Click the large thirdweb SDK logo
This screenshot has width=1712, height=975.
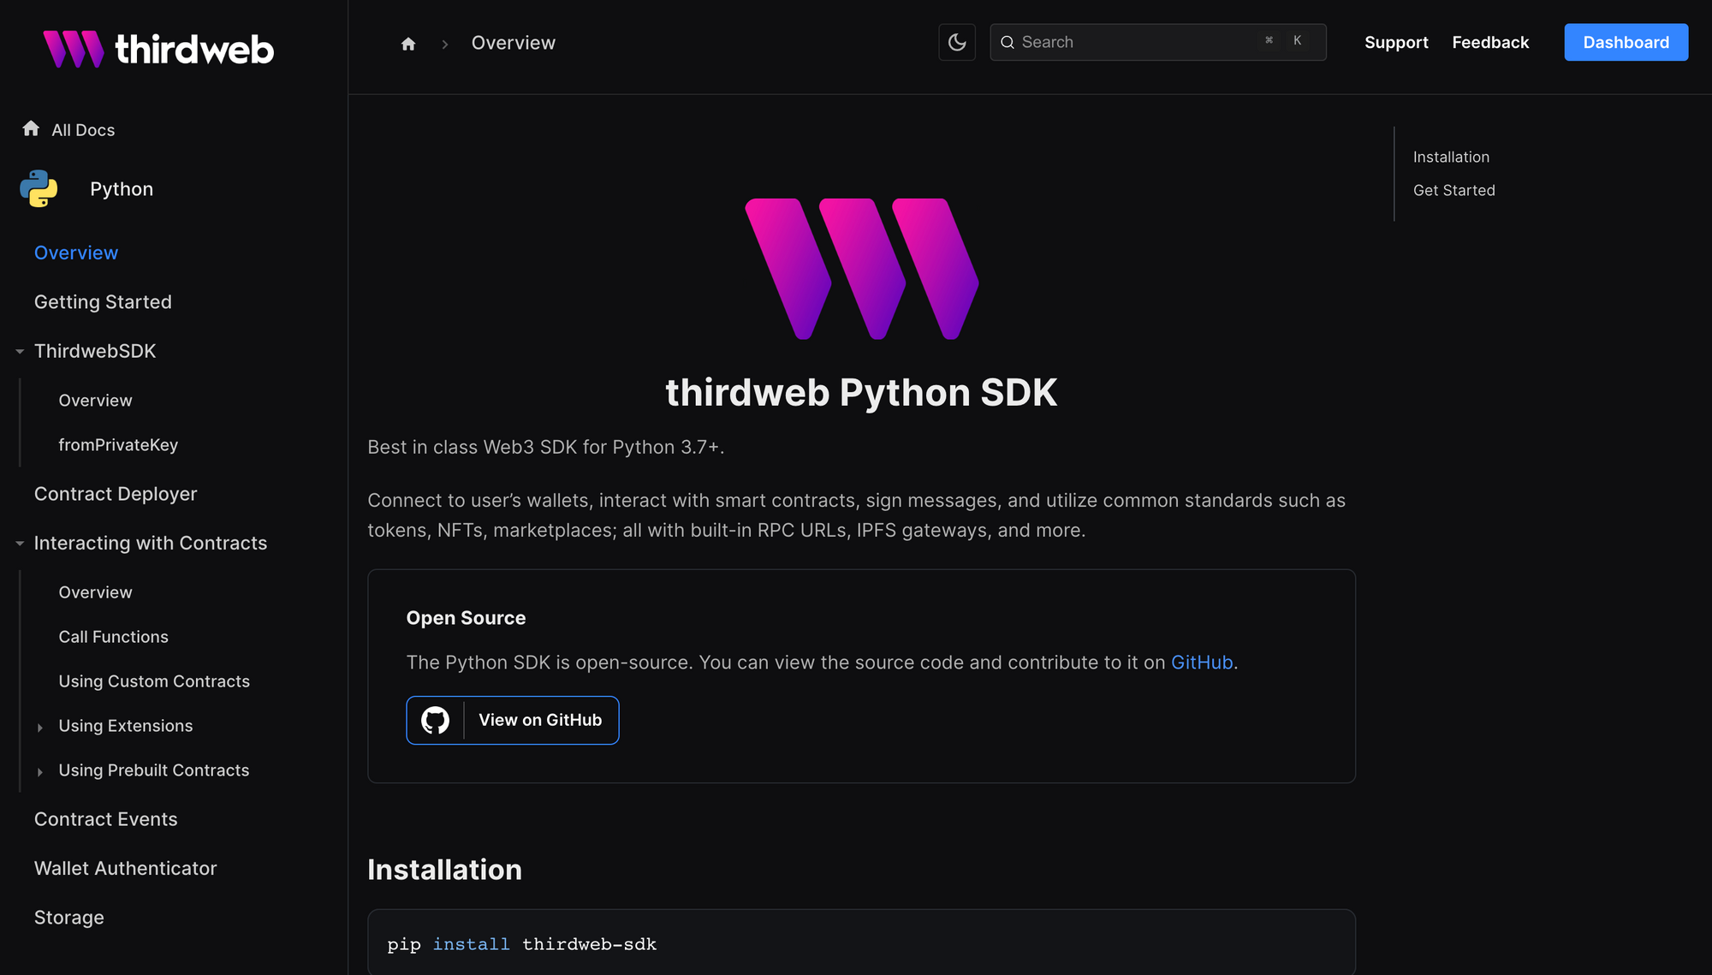[x=861, y=269]
